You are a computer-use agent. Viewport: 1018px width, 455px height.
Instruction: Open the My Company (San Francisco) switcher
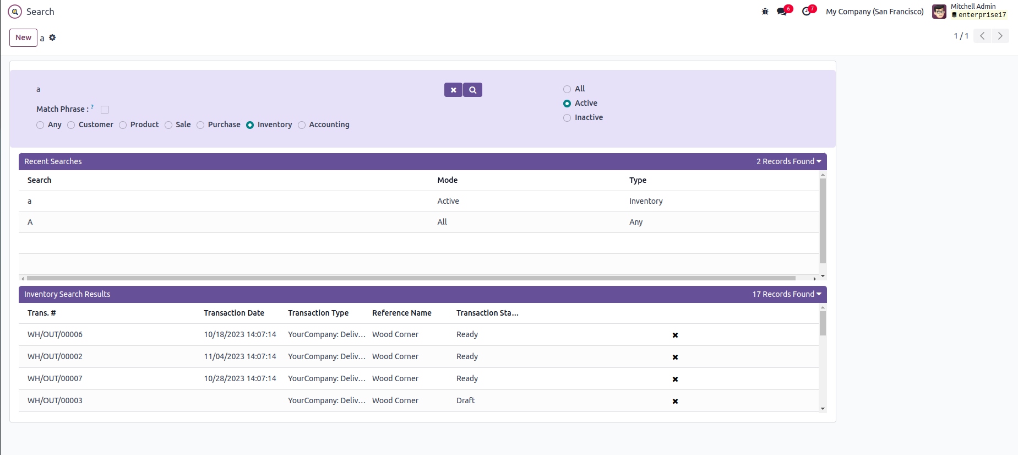pos(874,12)
